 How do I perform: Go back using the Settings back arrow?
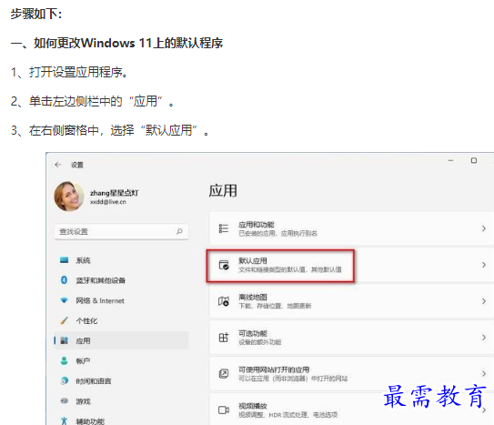click(x=57, y=165)
